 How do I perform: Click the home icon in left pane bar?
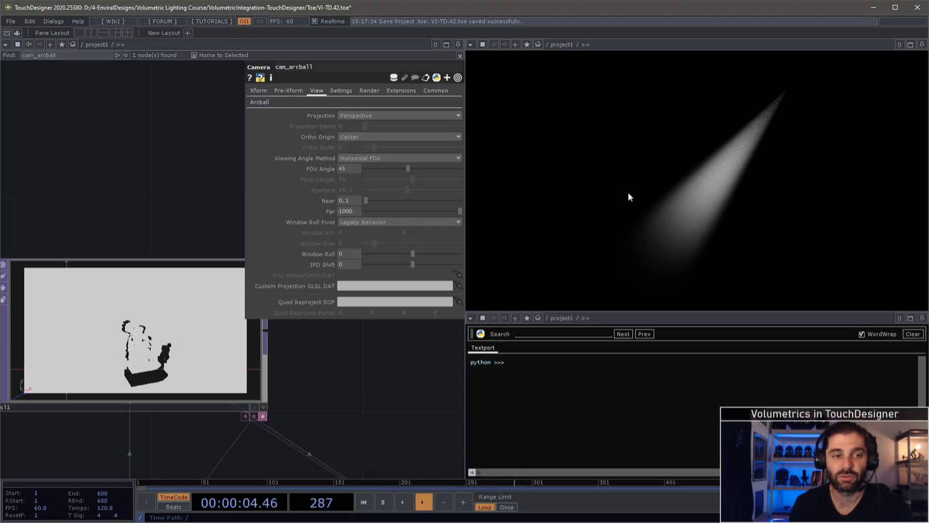73,44
